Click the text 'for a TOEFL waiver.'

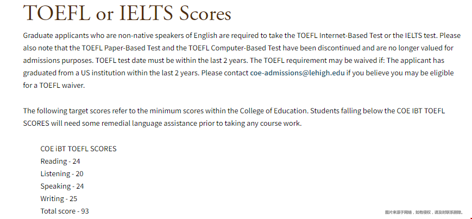pyautogui.click(x=54, y=86)
